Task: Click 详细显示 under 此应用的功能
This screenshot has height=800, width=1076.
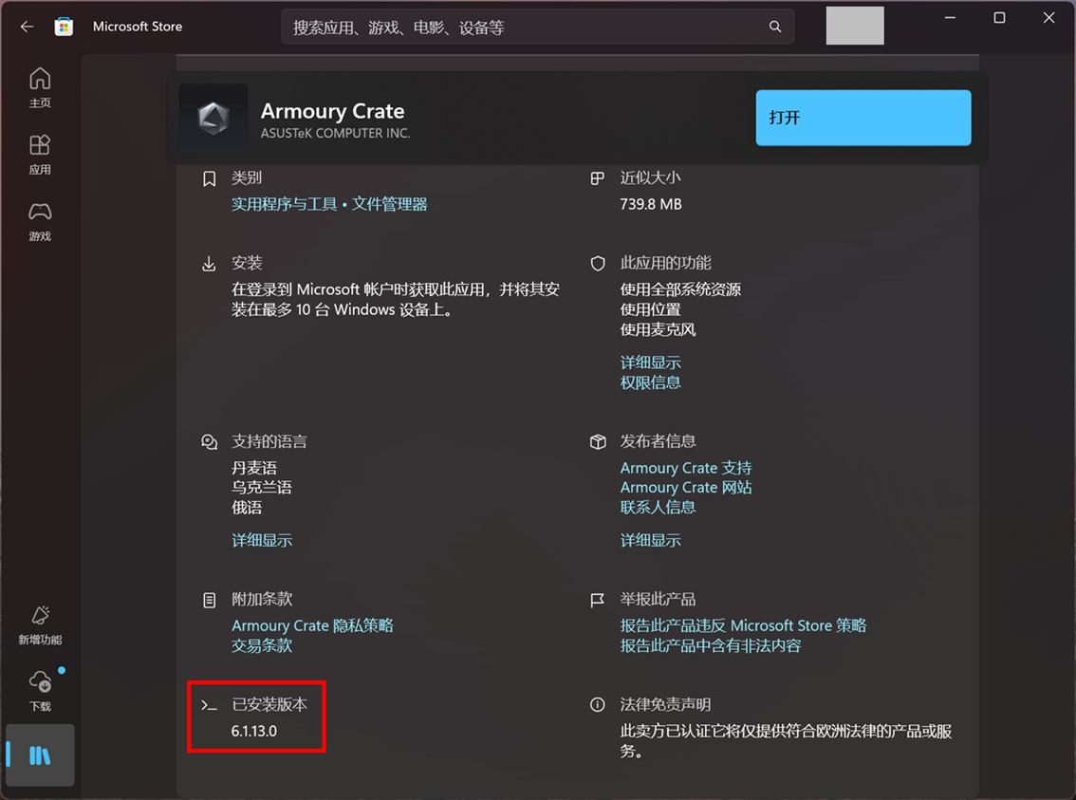Action: click(x=651, y=363)
